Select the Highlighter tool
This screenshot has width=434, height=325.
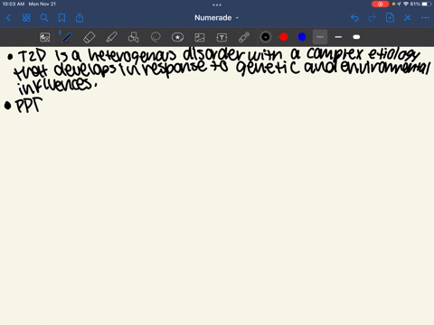[x=111, y=37]
